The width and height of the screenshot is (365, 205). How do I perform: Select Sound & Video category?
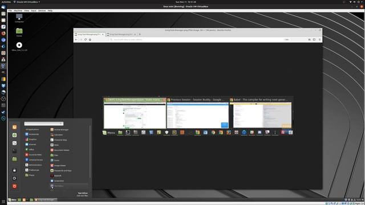pos(34,155)
